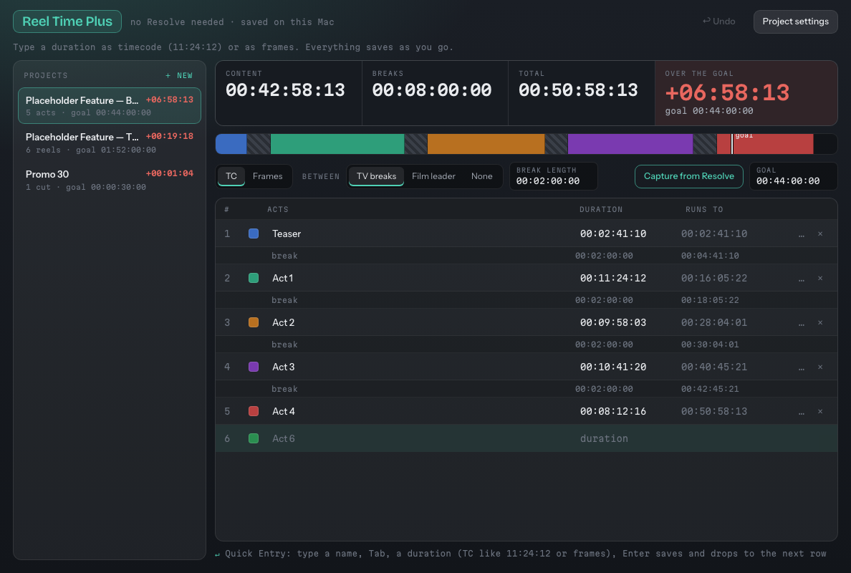Click the break row ending at 00:04:41:10
The image size is (851, 573).
(x=526, y=256)
